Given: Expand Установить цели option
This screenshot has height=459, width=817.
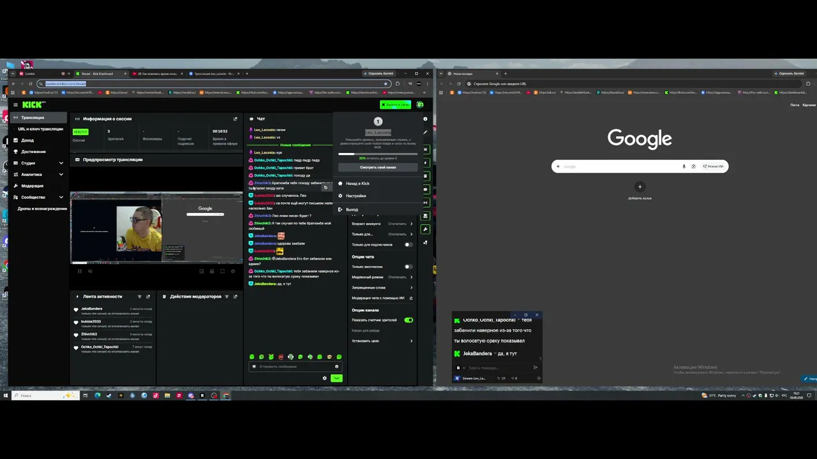Looking at the screenshot, I should click(382, 341).
